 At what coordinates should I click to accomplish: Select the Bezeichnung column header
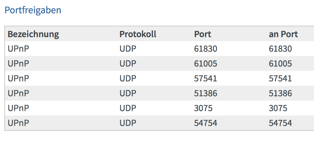(x=33, y=34)
